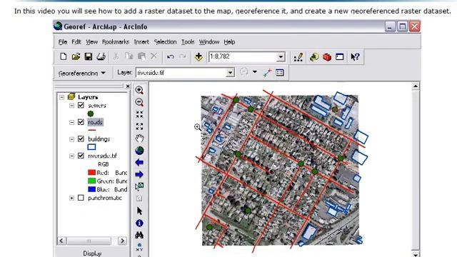Open the Editor toolbar pencil icon
The image size is (457, 257).
pos(298,57)
